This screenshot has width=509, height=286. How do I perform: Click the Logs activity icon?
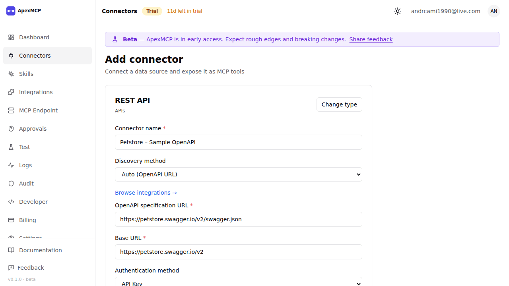coord(11,165)
